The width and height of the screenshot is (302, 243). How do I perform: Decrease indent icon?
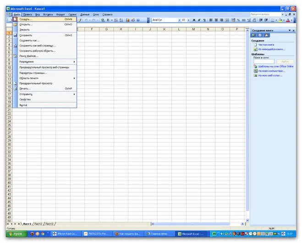(x=261, y=20)
